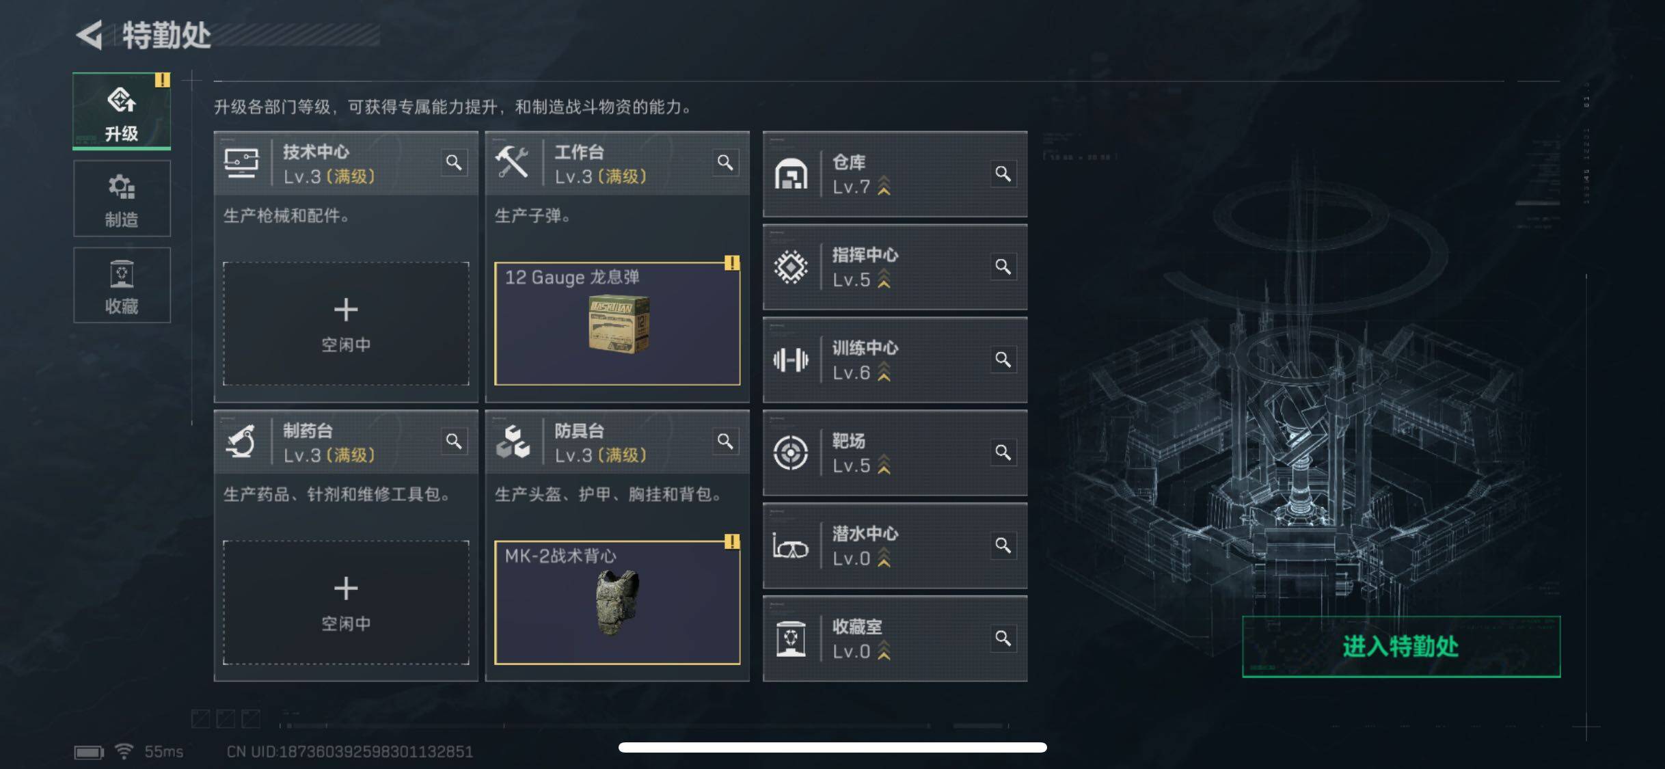Click magnifier icon for 制药台
1665x769 pixels.
pyautogui.click(x=454, y=442)
